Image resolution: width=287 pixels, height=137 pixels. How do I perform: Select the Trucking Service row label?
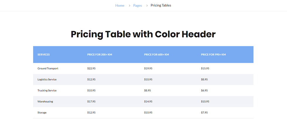pos(47,90)
